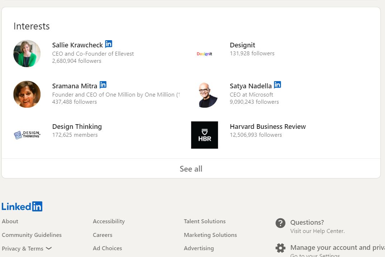385x257 pixels.
Task: Open the Sramana Mitra name link
Action: pos(75,86)
